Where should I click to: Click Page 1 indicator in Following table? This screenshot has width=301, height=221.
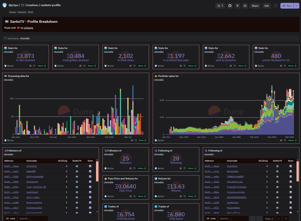coord(269,218)
